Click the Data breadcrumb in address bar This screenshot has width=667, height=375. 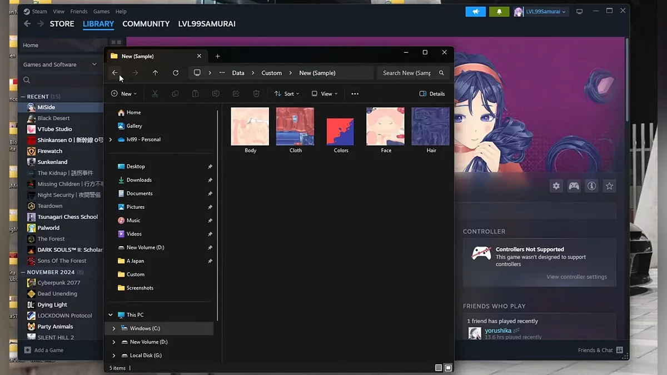tap(238, 73)
